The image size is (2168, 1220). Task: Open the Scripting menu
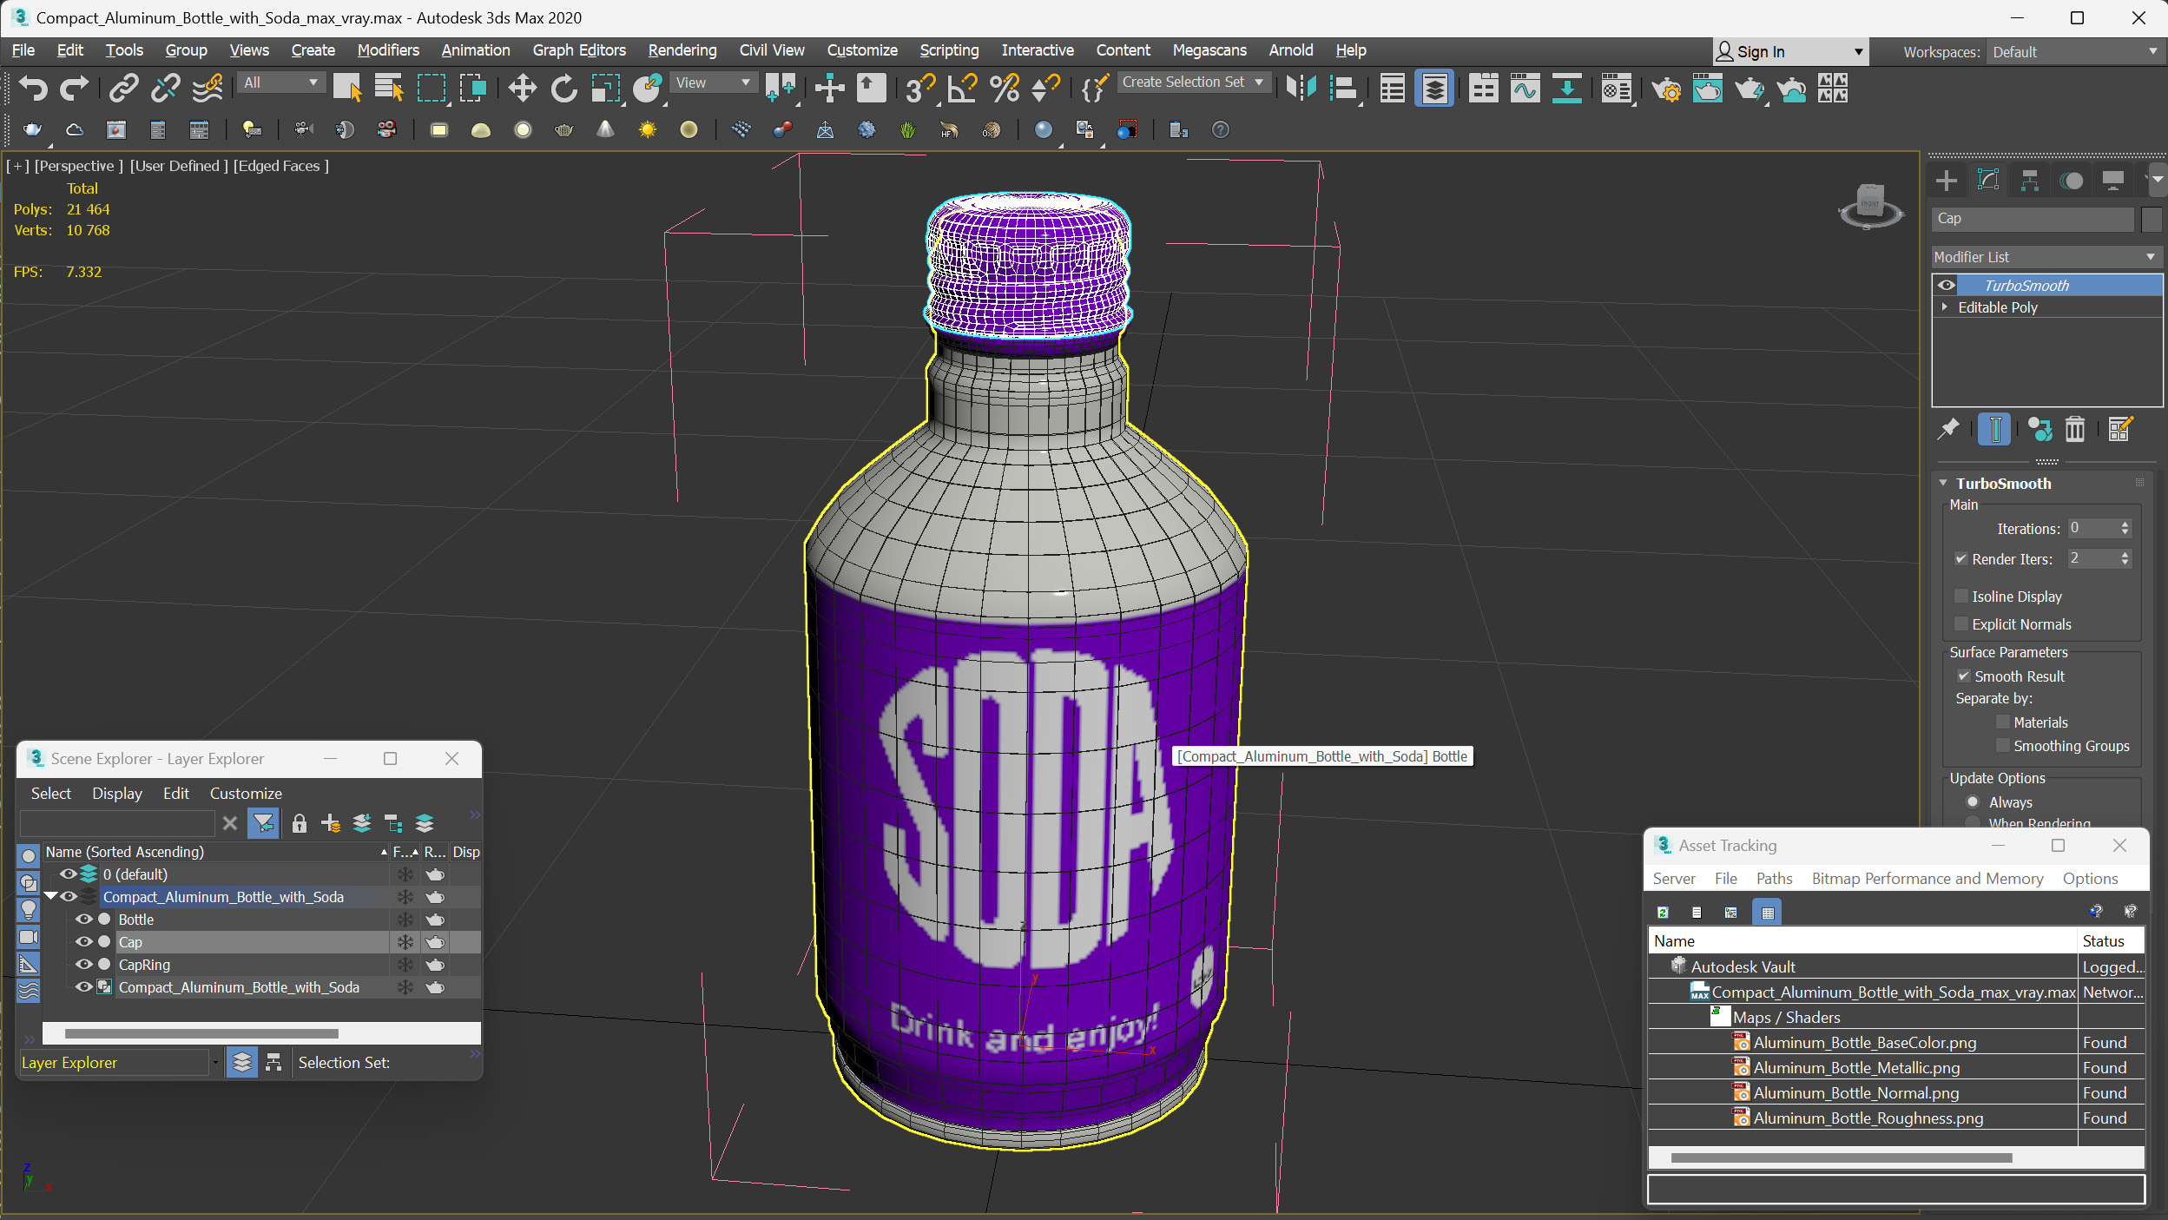click(x=949, y=50)
